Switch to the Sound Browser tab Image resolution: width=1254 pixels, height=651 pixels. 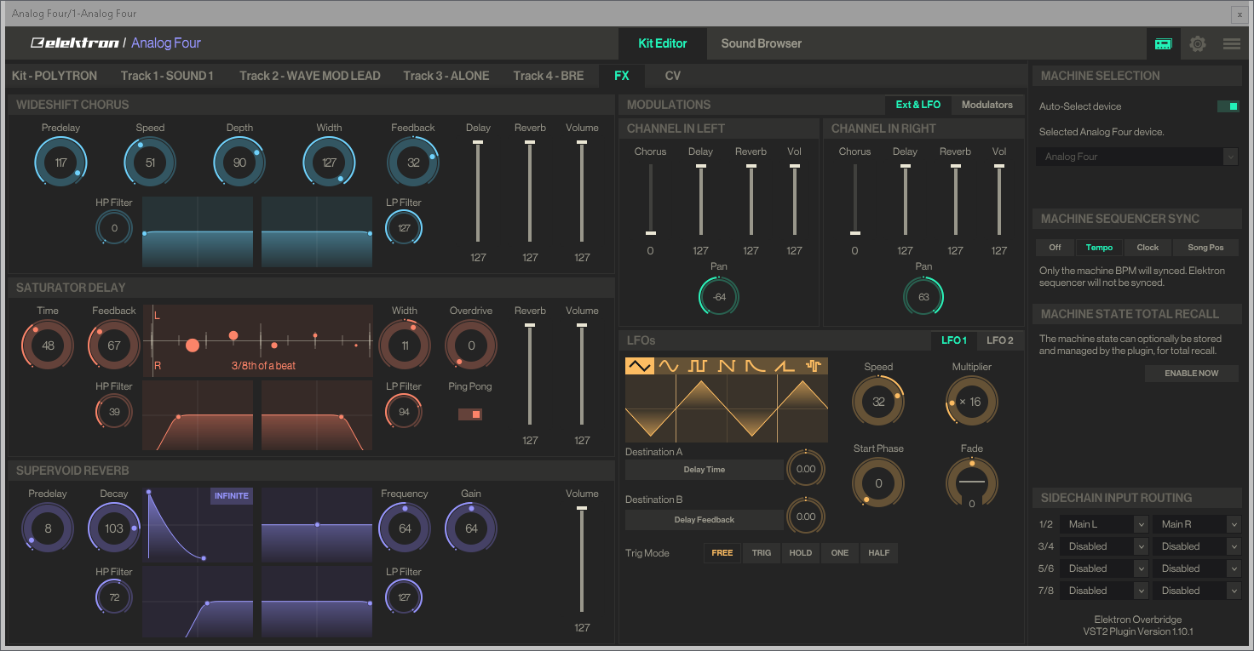pyautogui.click(x=761, y=43)
